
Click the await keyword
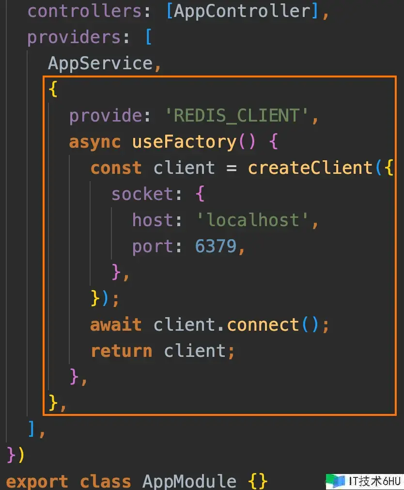(116, 324)
